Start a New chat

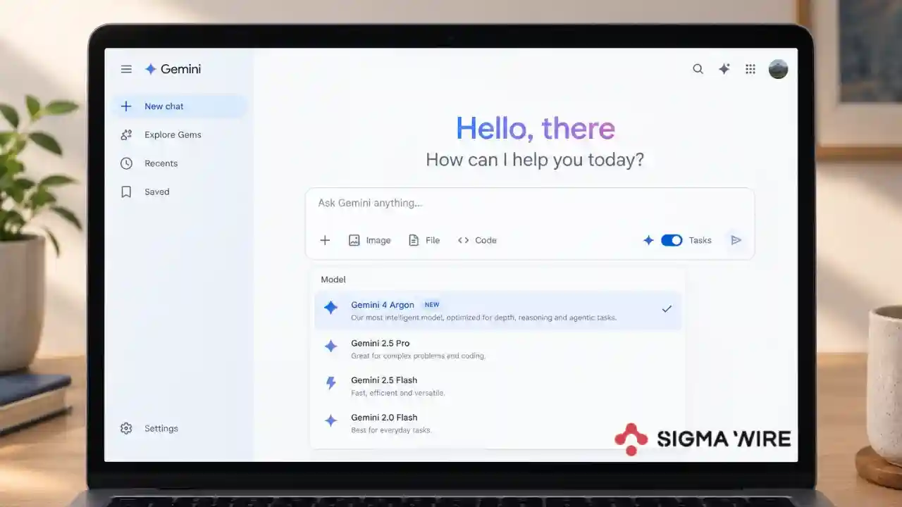point(180,106)
